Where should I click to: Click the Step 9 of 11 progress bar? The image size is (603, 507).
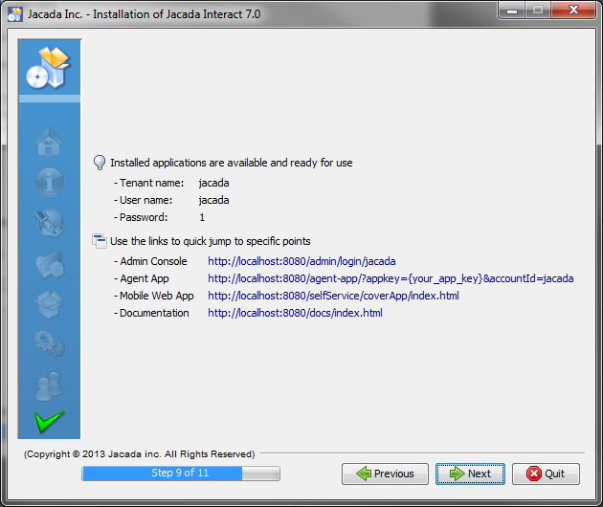coord(181,474)
